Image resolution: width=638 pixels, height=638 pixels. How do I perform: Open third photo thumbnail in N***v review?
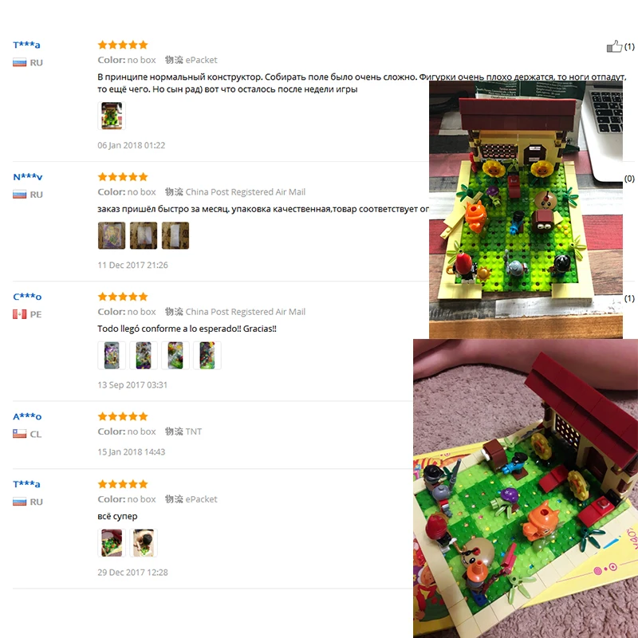click(175, 235)
